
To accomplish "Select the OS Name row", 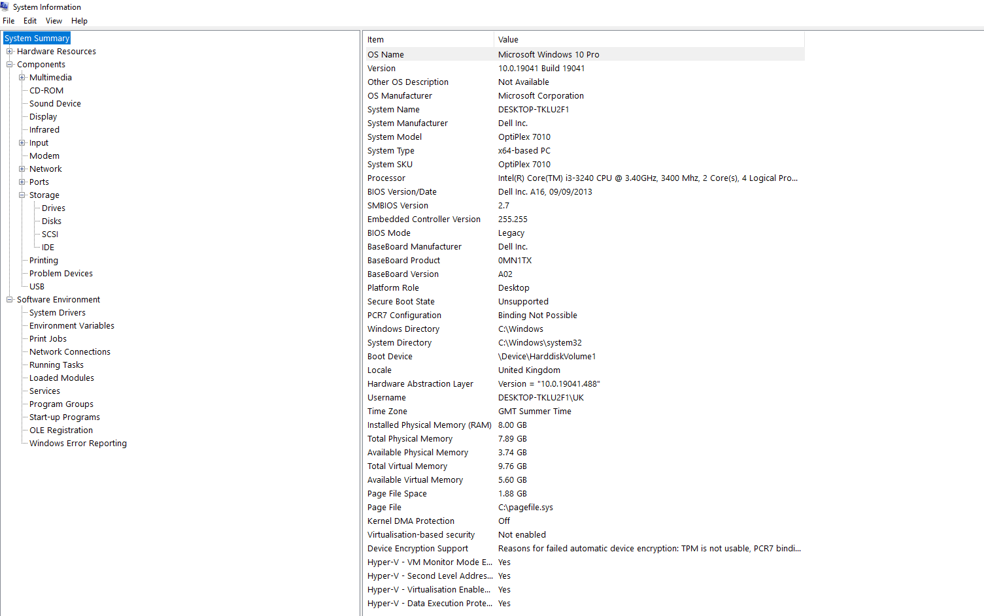I will pos(584,55).
